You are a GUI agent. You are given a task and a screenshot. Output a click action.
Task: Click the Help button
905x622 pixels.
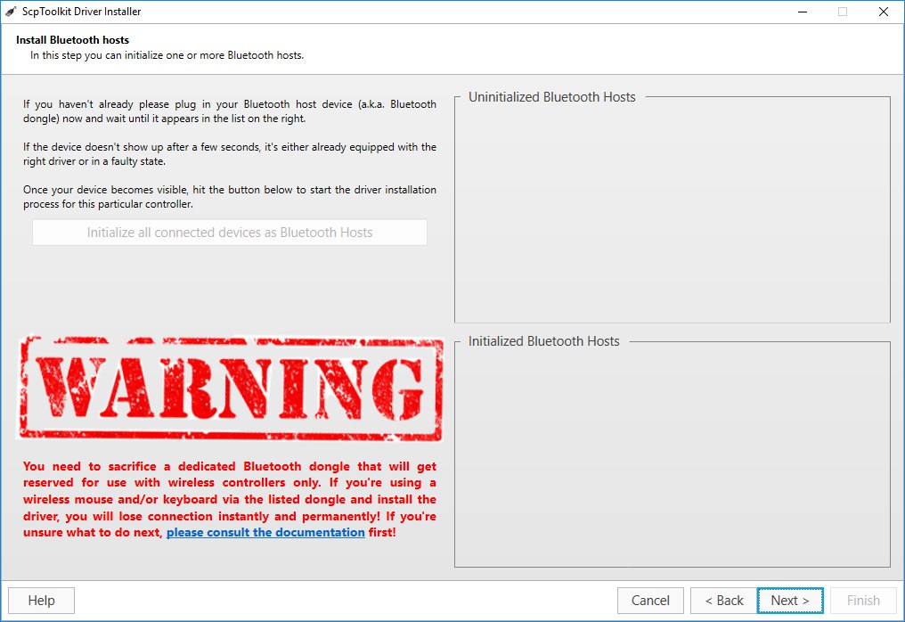pyautogui.click(x=42, y=601)
